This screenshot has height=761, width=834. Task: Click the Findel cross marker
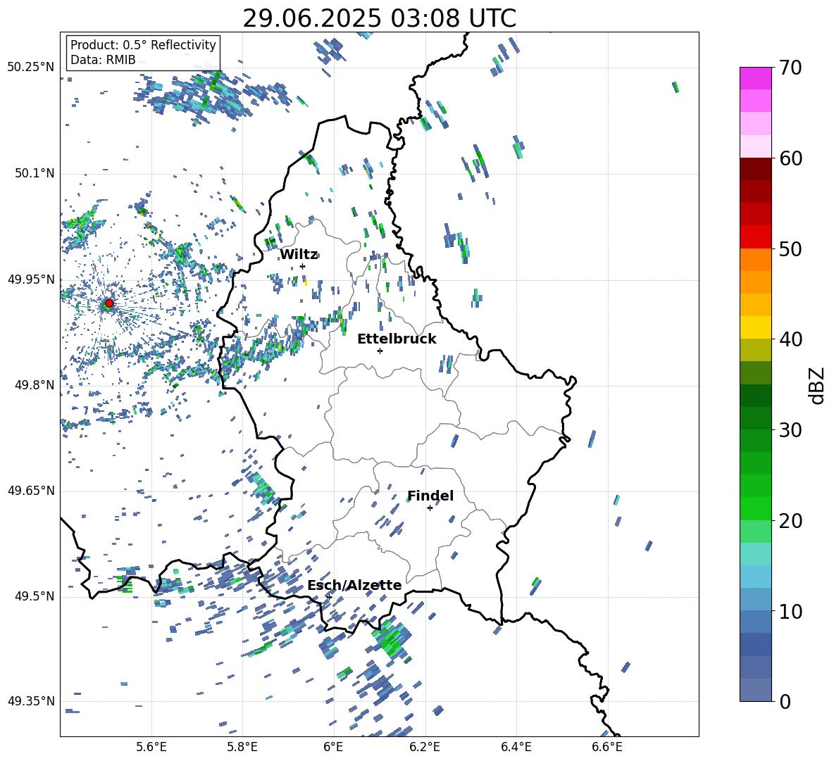(430, 508)
